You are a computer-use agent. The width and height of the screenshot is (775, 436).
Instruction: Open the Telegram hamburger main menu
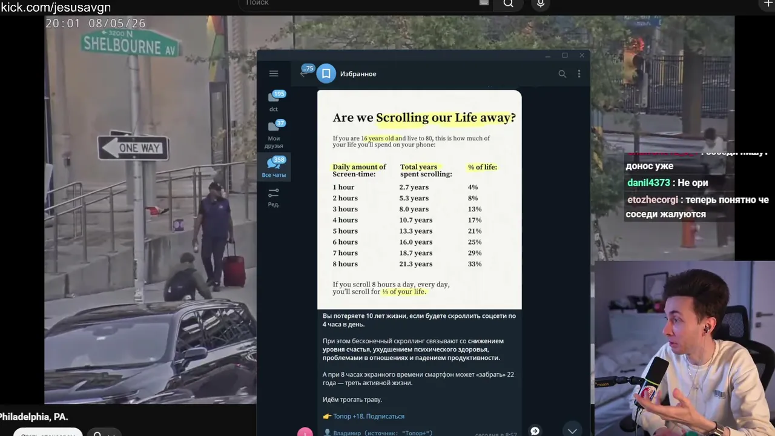click(x=274, y=73)
